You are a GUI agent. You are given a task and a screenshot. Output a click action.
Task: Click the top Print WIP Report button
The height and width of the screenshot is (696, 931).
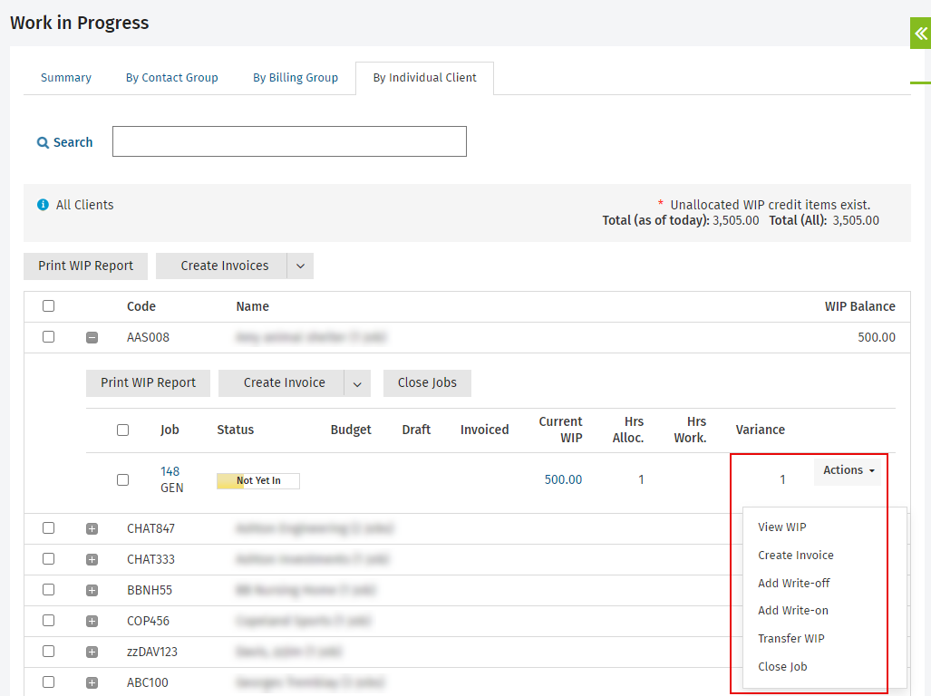(x=85, y=266)
